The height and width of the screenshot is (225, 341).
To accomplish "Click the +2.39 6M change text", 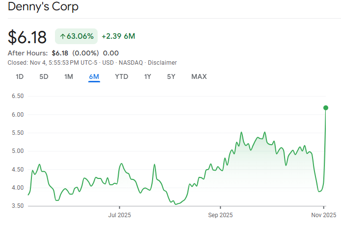I will coord(118,36).
